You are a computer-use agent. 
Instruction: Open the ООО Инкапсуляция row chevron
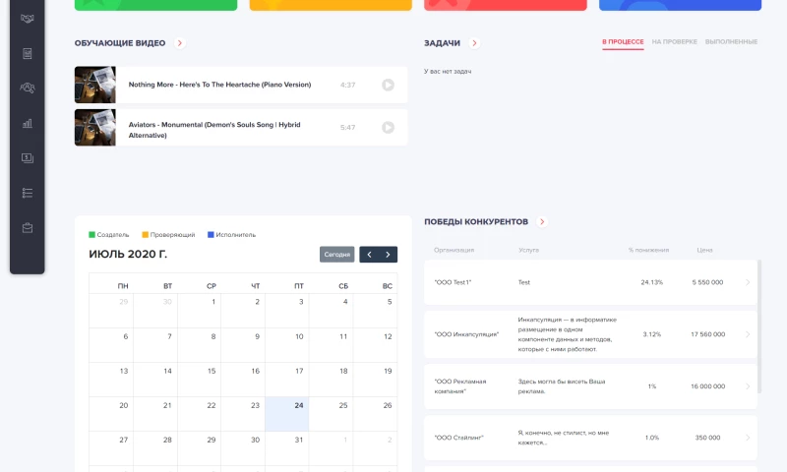(748, 334)
